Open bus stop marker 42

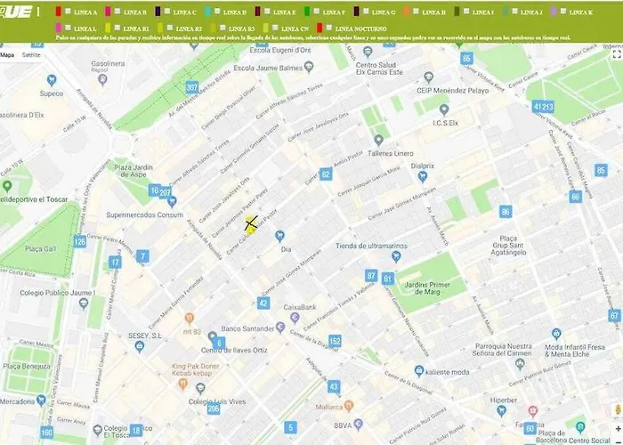[x=263, y=303]
